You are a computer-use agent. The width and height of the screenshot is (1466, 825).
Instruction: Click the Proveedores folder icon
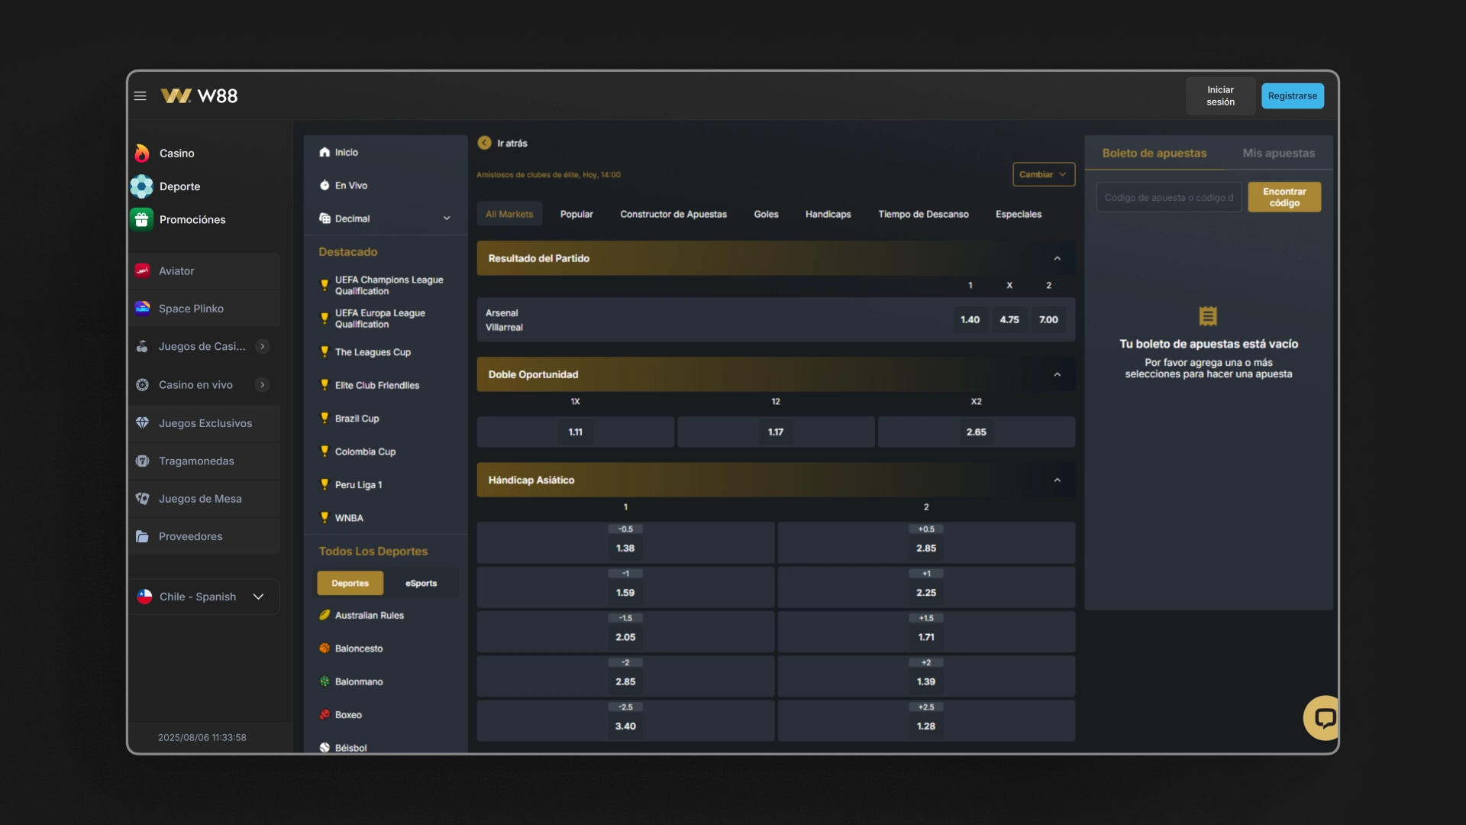point(142,537)
